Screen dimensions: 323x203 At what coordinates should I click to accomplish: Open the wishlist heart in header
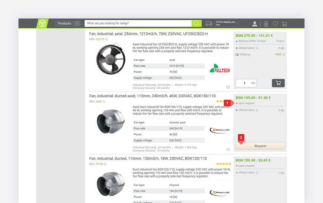tap(275, 24)
